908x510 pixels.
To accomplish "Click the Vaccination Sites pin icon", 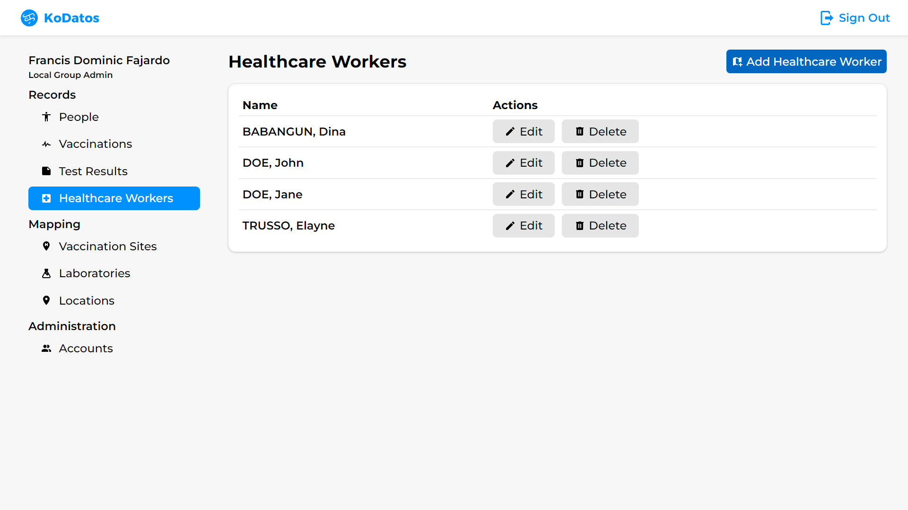I will (x=46, y=246).
